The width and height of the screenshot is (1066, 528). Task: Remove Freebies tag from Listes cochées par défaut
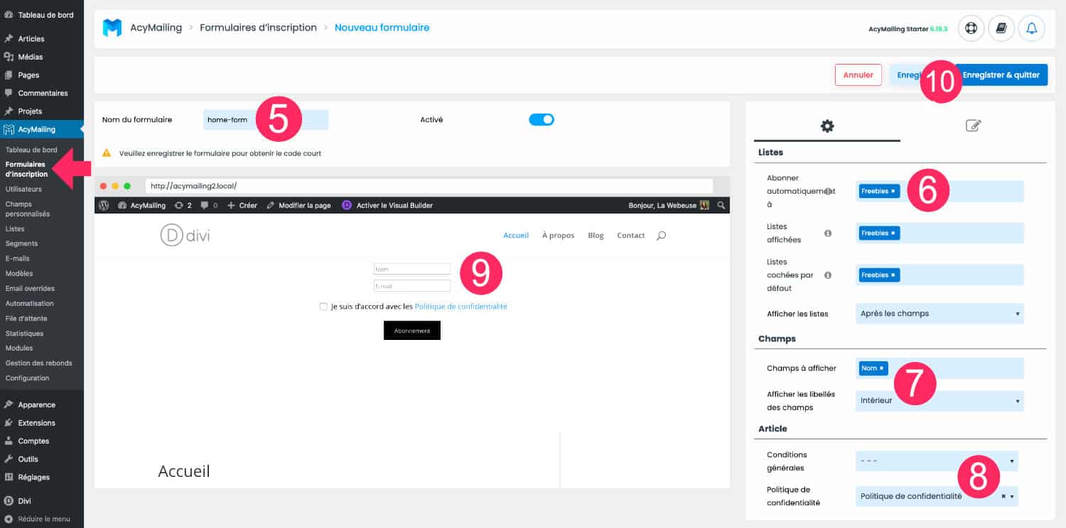(x=893, y=275)
